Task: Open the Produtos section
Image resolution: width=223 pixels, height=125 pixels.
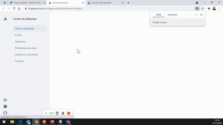Action: click(x=20, y=61)
